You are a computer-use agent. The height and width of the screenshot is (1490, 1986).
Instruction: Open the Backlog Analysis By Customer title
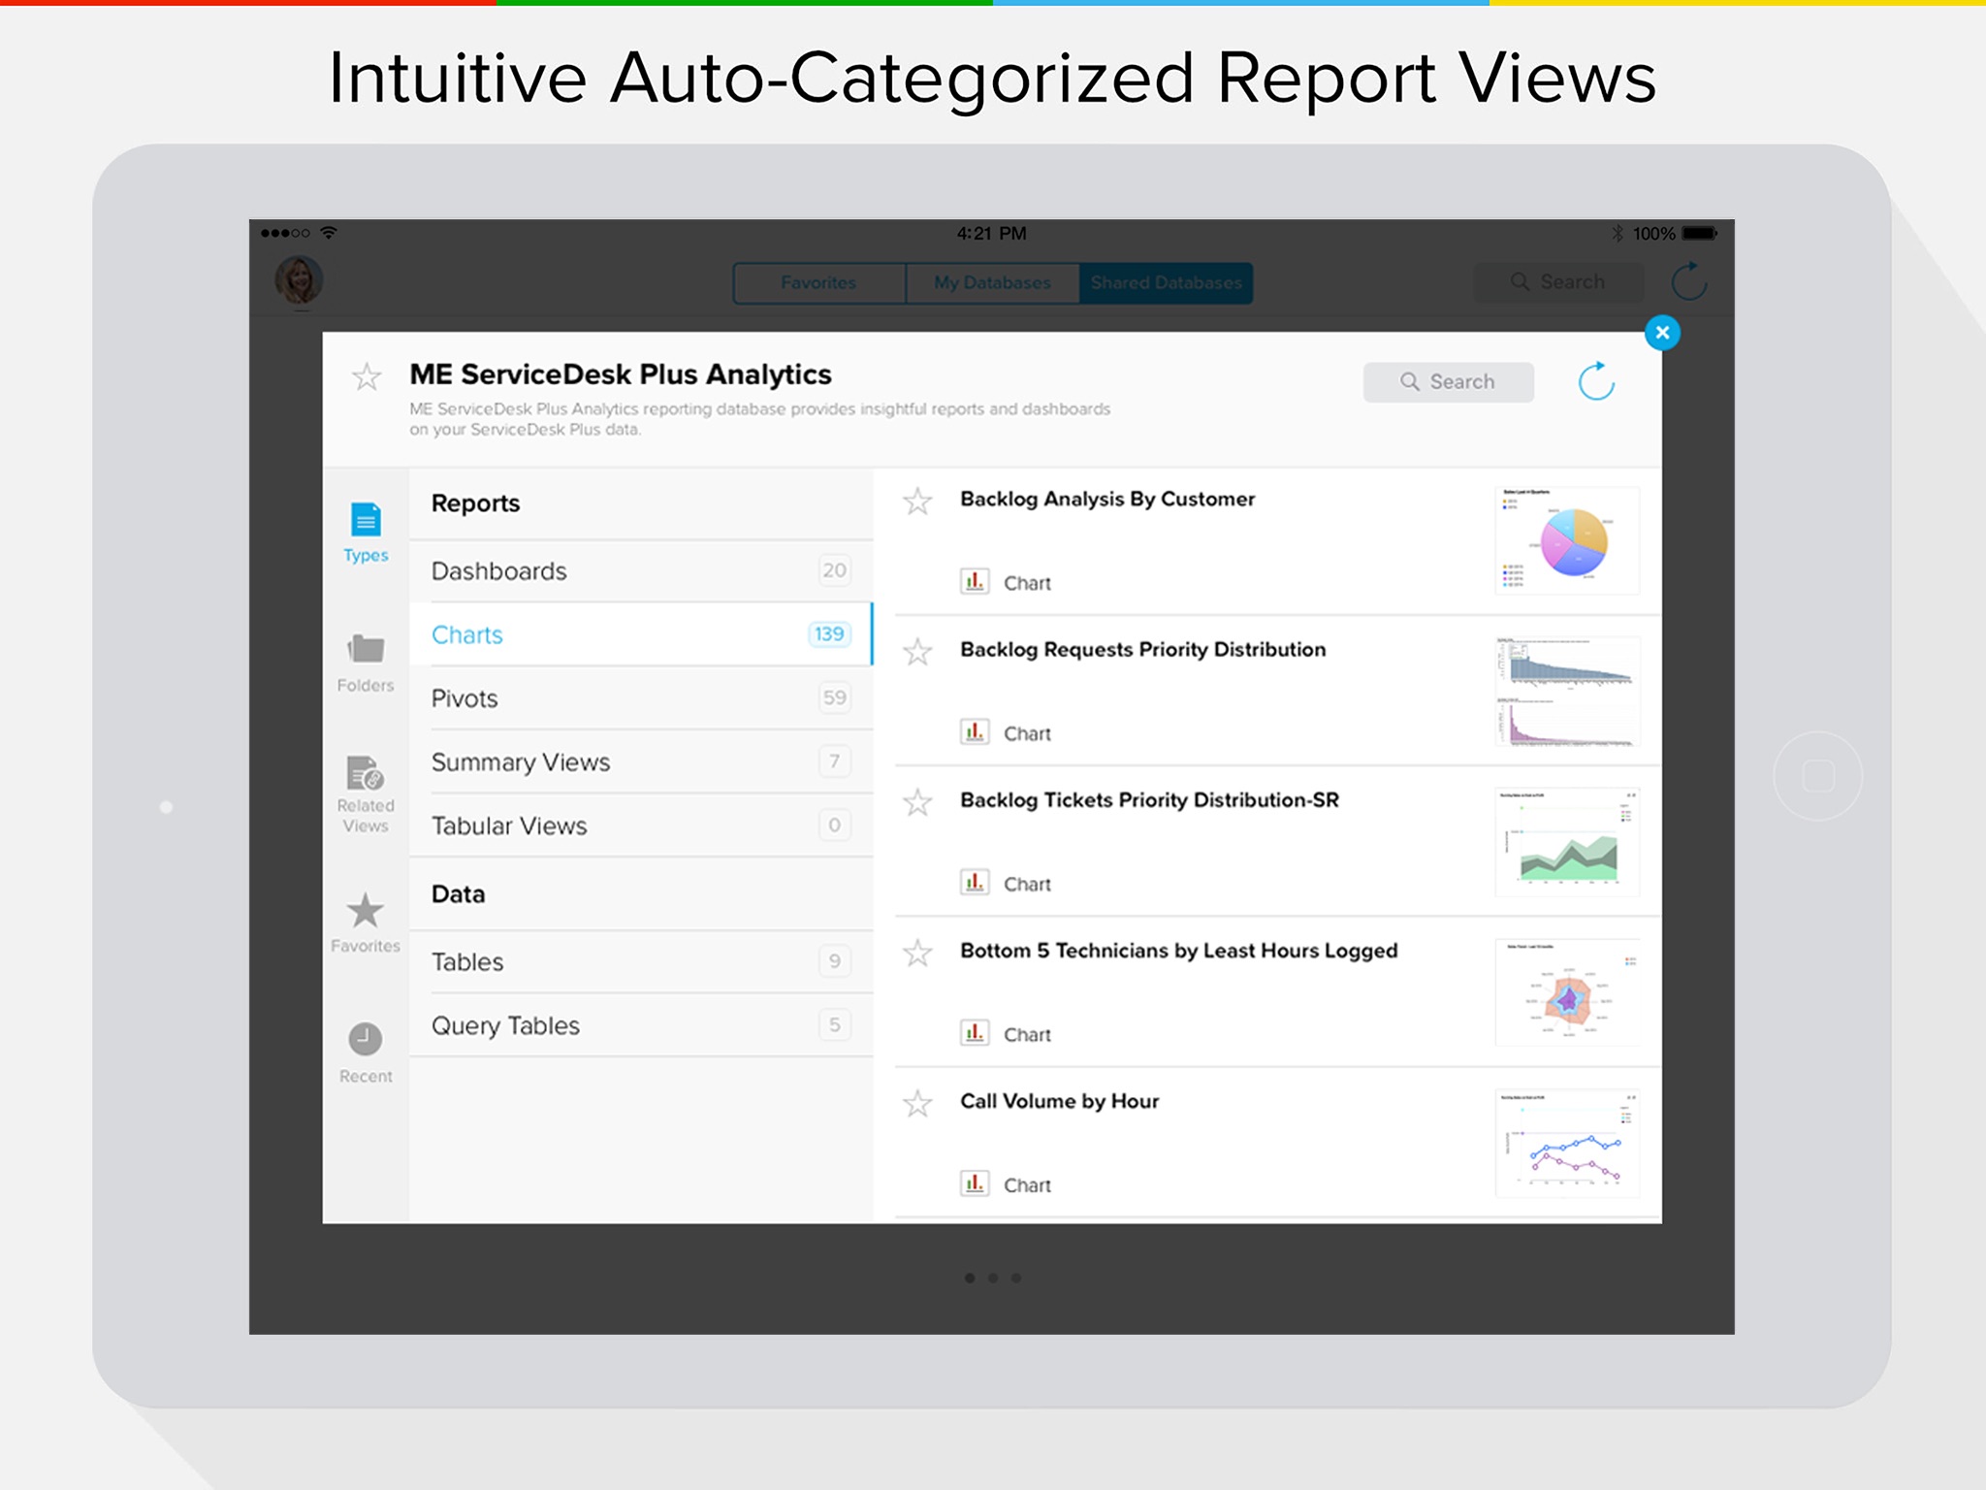pos(1107,499)
